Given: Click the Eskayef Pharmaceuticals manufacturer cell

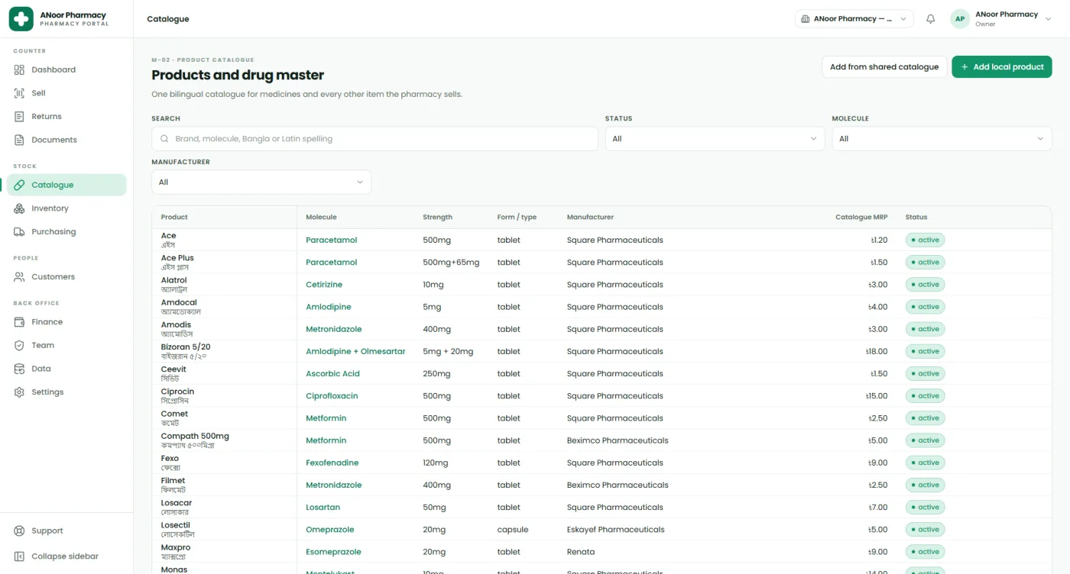Looking at the screenshot, I should coord(615,530).
